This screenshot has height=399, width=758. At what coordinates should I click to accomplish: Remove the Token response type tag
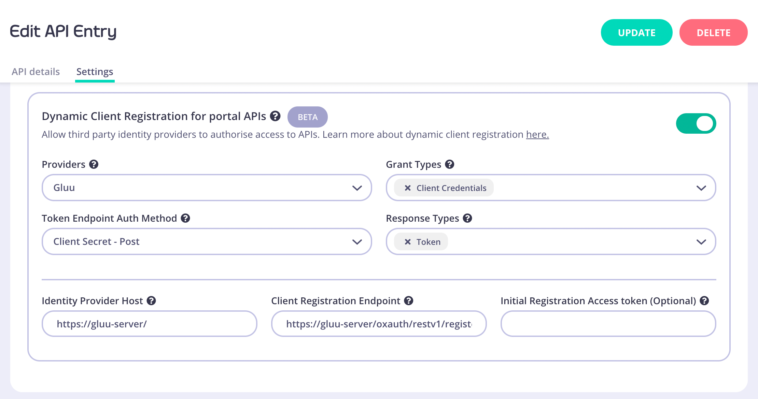(x=407, y=242)
